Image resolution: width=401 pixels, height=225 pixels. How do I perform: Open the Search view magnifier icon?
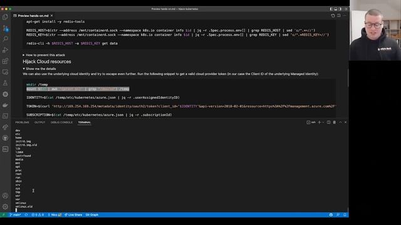click(x=5, y=39)
